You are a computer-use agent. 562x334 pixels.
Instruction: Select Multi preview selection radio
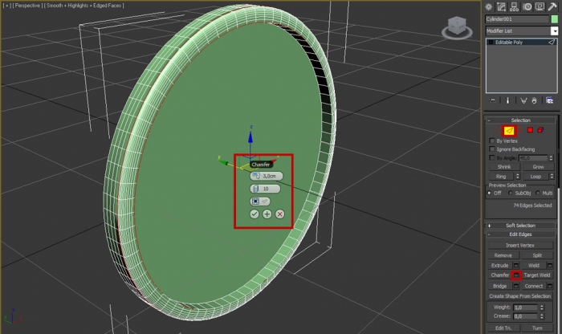tap(537, 193)
